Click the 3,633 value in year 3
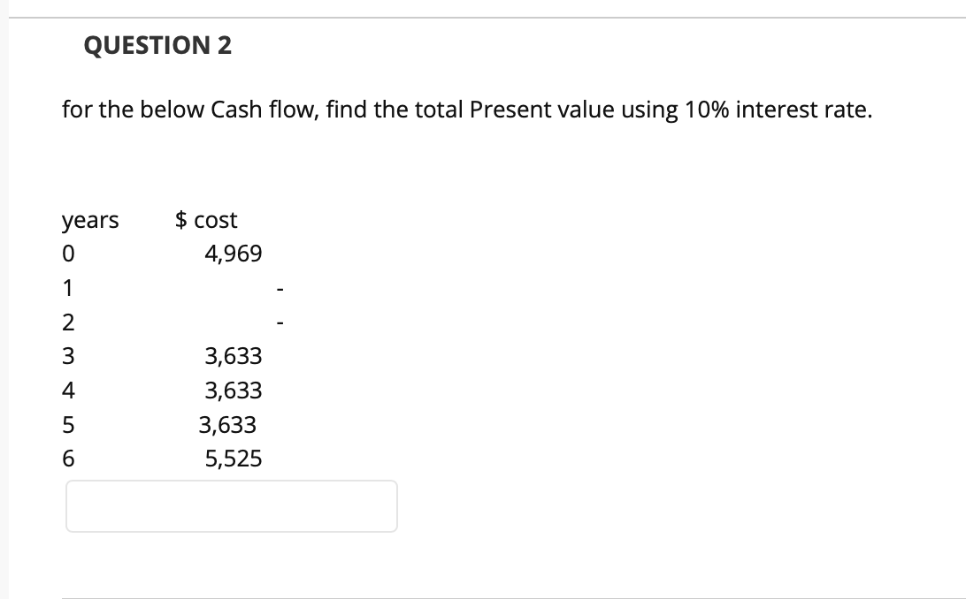This screenshot has height=599, width=966. (233, 356)
